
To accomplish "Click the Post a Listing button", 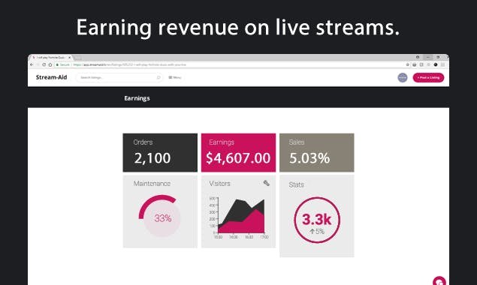I will click(428, 78).
